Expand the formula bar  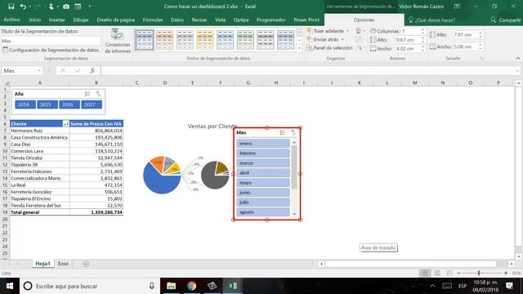[517, 71]
